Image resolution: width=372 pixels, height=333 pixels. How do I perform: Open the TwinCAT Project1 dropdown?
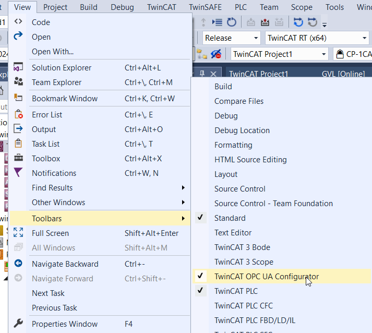coord(279,54)
